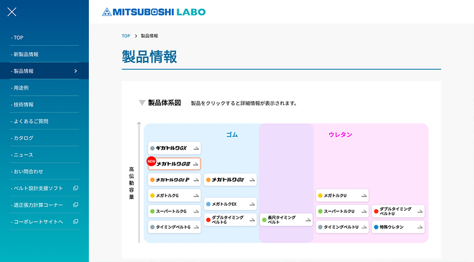Open the メガトルクU product button
Screen dimensions: 474x262
[x=342, y=196]
